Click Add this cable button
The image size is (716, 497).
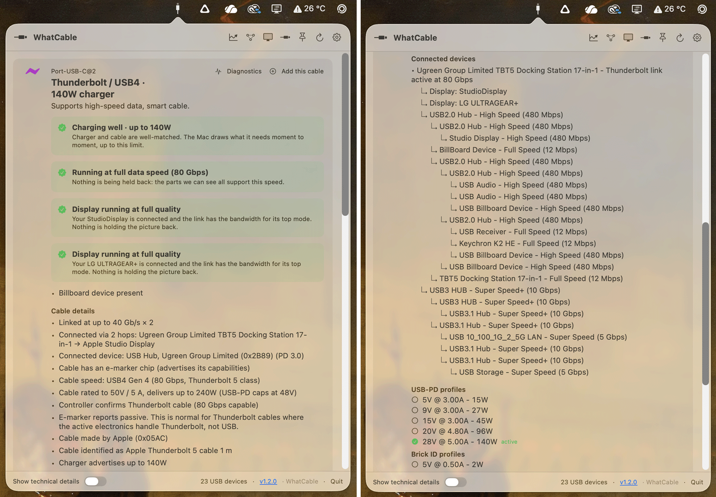(297, 71)
